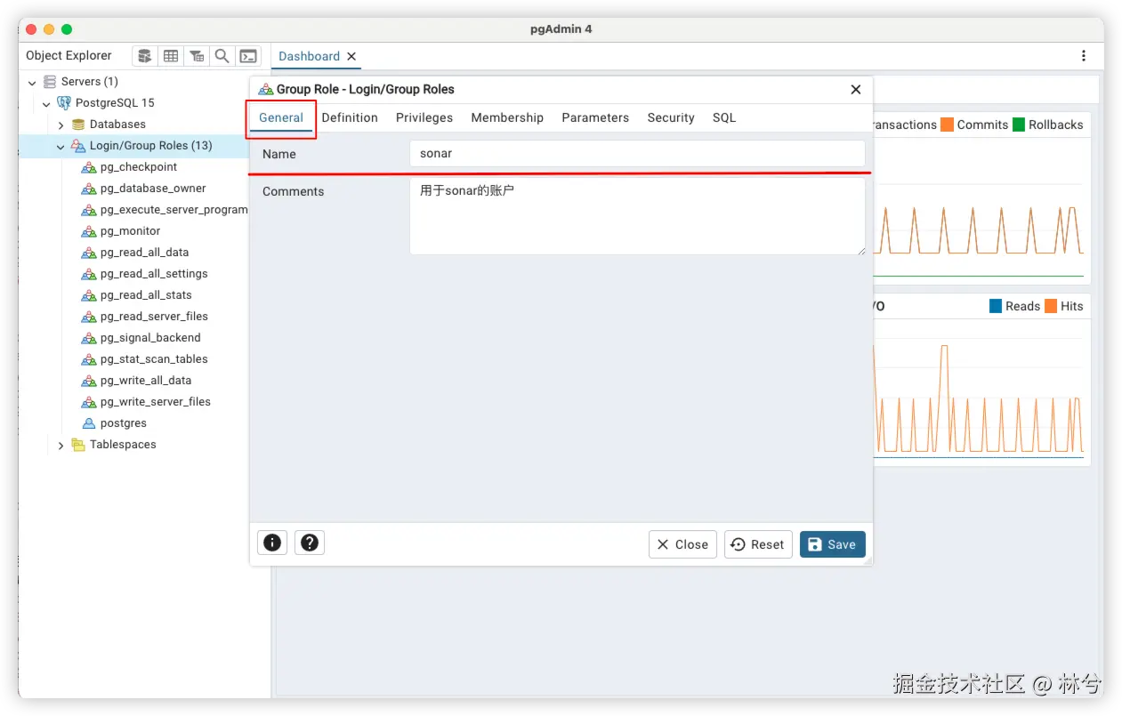Expand the Tablespaces tree node
The image size is (1122, 716).
click(x=61, y=446)
